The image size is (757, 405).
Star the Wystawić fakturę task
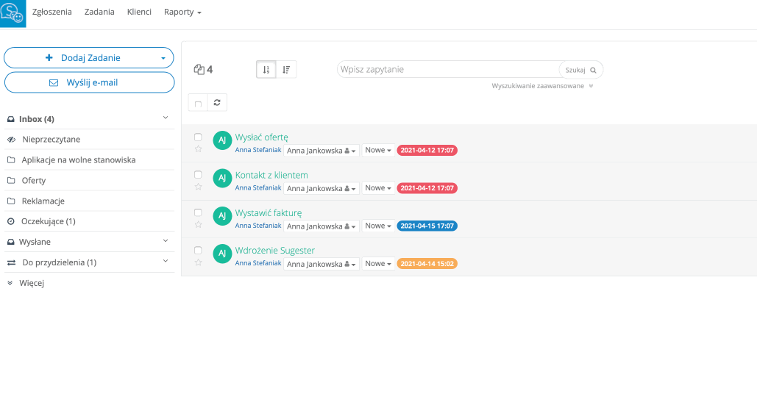tap(198, 224)
